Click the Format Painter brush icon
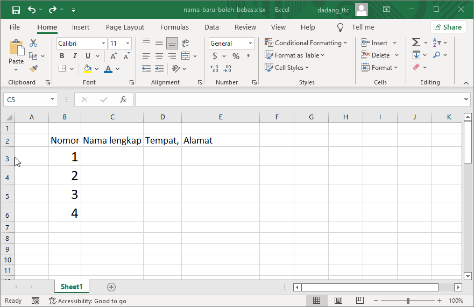 click(33, 68)
